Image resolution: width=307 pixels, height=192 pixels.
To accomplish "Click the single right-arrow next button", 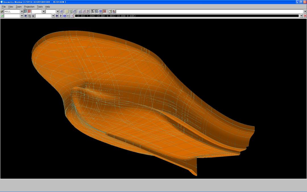I will click(x=61, y=16).
